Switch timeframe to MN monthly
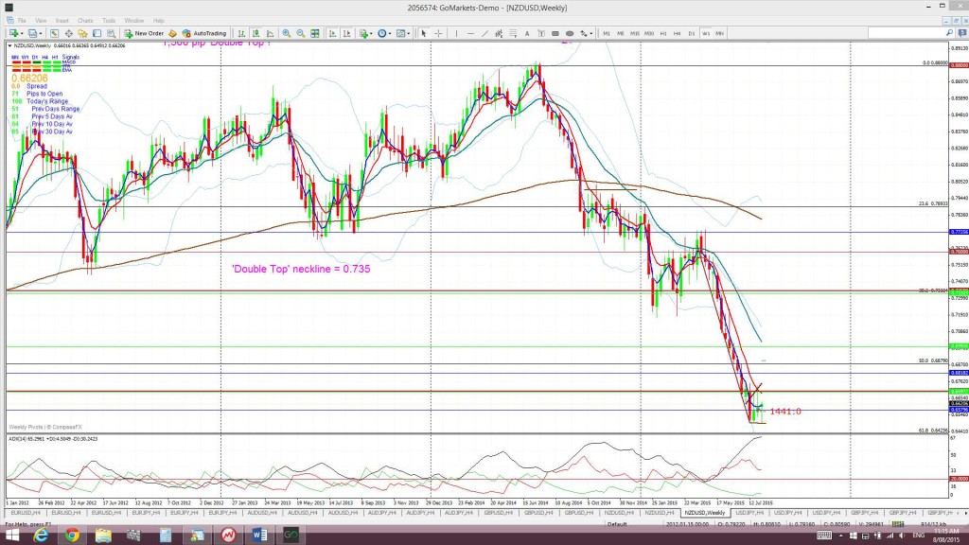Screen dimensions: 969x545 click(720, 33)
